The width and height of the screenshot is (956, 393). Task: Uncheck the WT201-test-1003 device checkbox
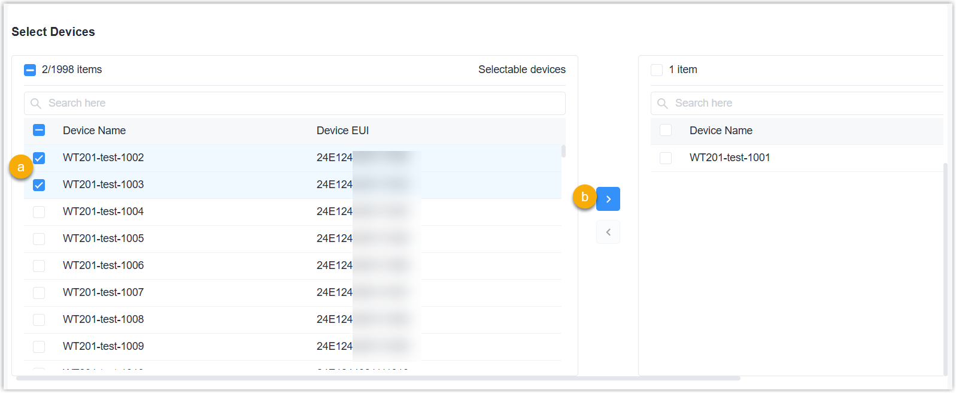[39, 185]
